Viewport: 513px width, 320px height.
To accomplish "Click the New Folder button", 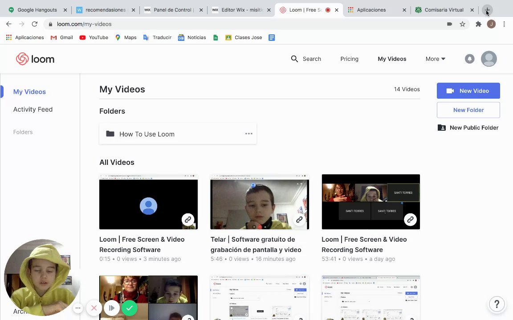I will click(468, 110).
